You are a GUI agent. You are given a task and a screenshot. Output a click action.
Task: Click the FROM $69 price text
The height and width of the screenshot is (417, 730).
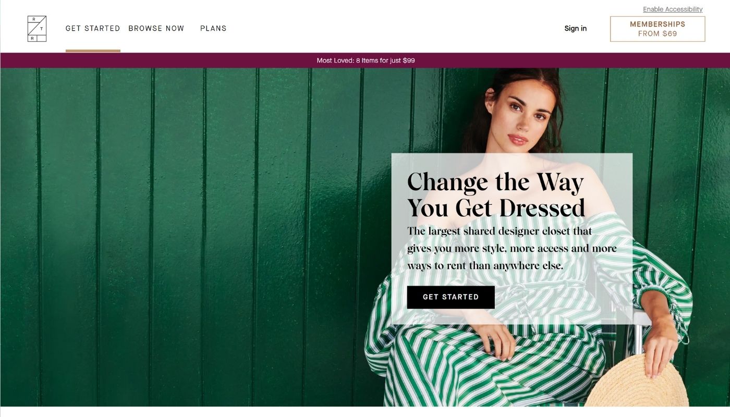658,34
